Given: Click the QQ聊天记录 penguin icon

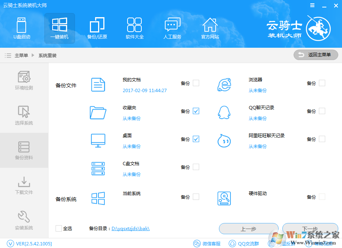Looking at the screenshot, I should tap(224, 111).
